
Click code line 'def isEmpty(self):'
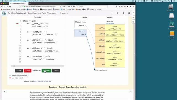point(37,32)
